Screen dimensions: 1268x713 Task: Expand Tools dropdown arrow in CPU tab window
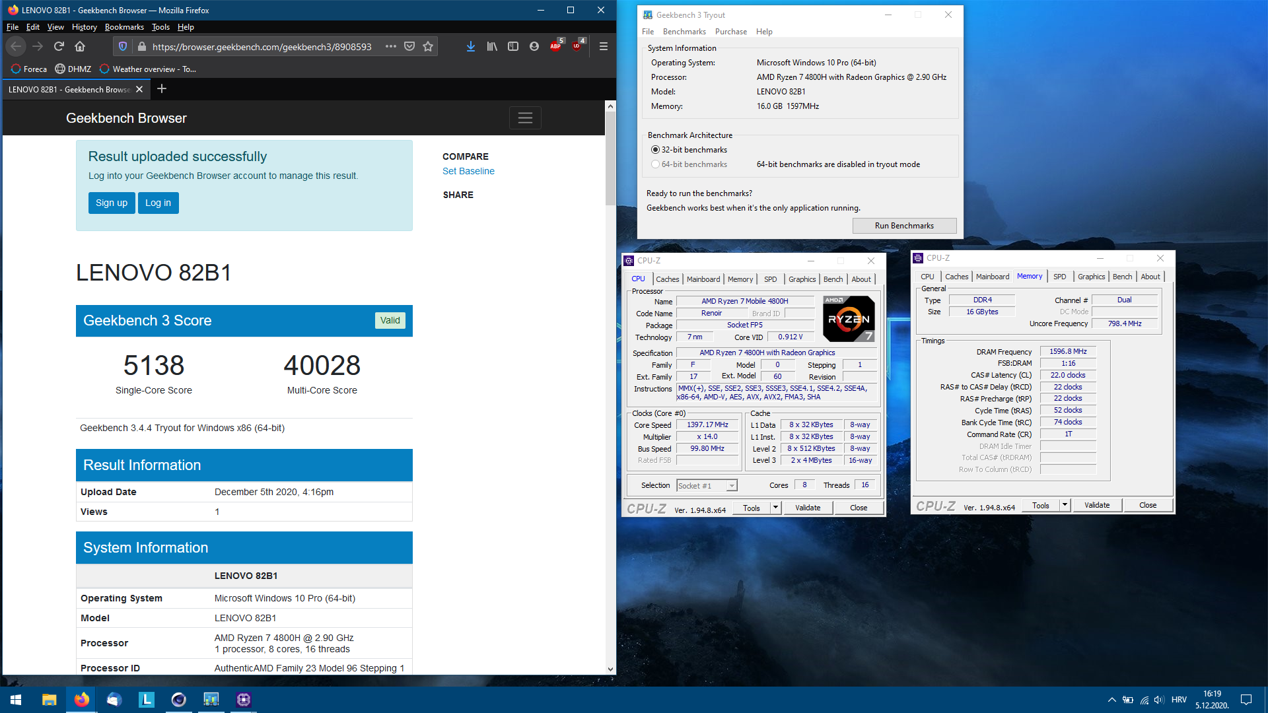click(x=775, y=508)
